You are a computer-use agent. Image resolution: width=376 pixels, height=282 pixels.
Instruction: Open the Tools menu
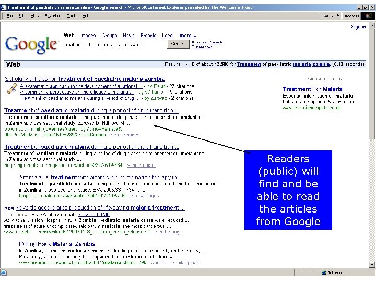point(72,16)
